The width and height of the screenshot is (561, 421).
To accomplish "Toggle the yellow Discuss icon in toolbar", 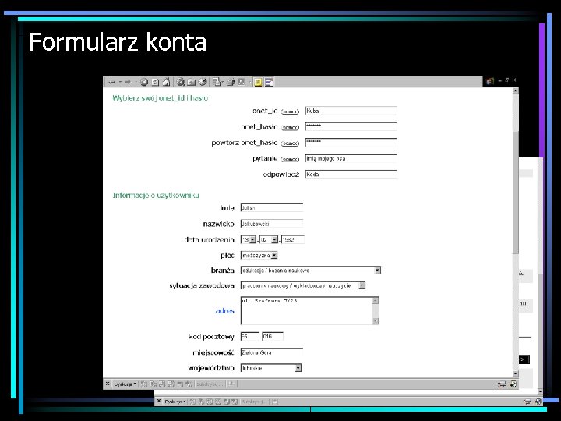I will (x=258, y=83).
